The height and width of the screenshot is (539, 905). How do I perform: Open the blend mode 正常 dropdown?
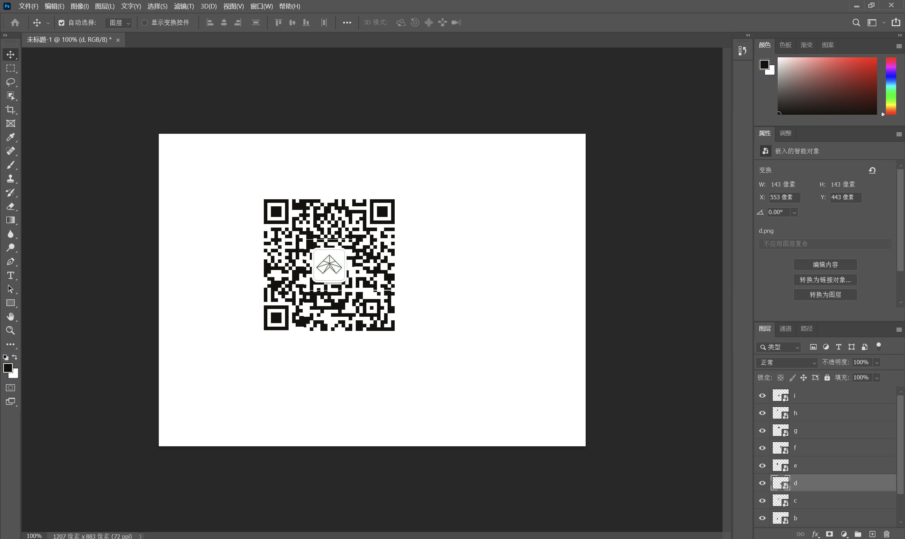click(787, 362)
